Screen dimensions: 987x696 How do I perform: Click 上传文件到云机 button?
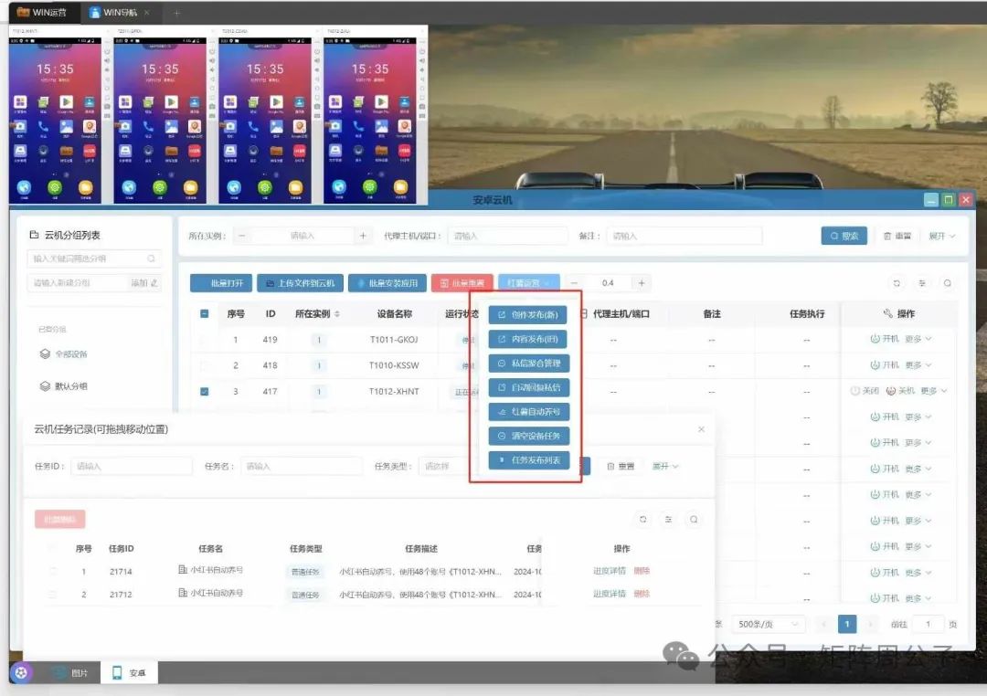pyautogui.click(x=301, y=283)
